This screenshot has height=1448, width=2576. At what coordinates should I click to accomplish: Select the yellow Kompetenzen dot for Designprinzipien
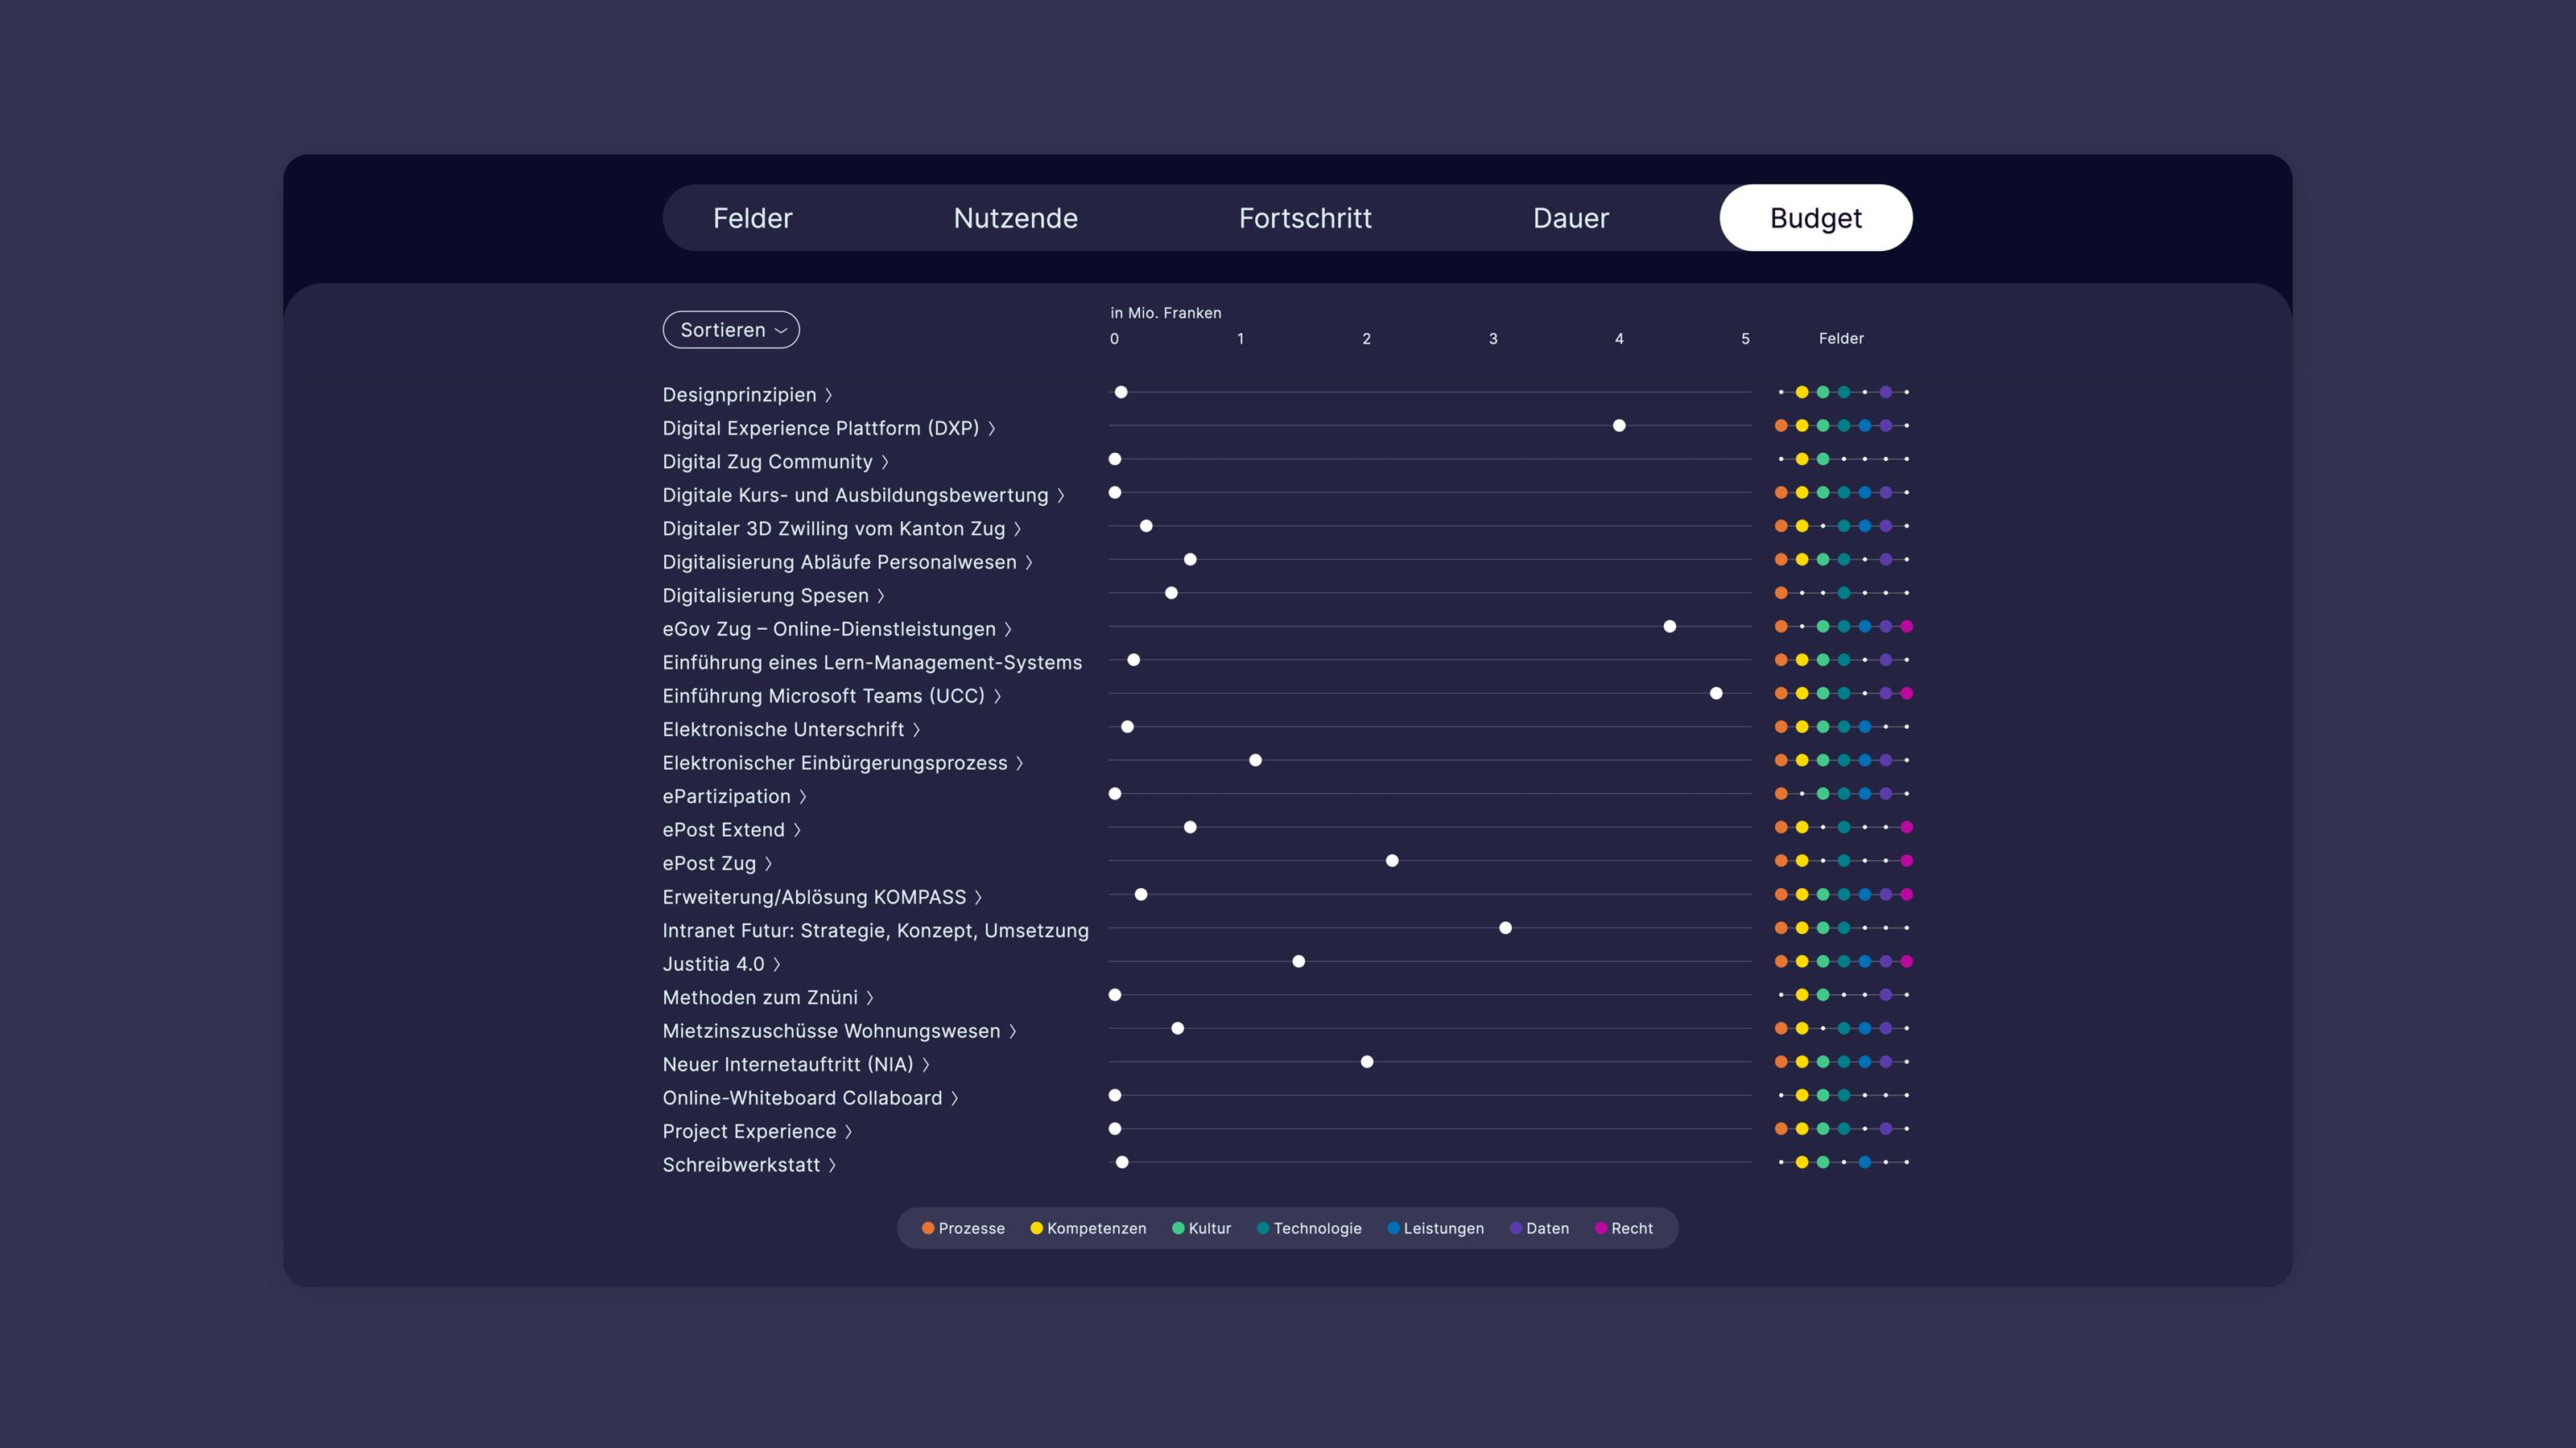tap(1803, 392)
